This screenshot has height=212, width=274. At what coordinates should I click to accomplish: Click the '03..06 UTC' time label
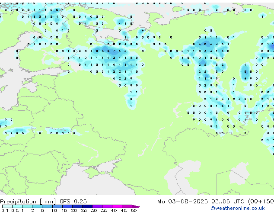[228, 202]
